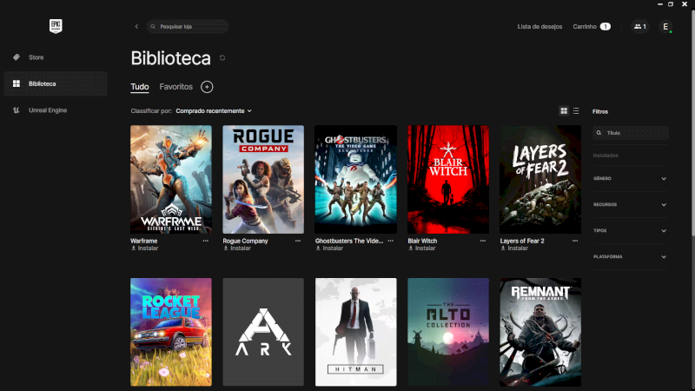695x391 pixels.
Task: Switch to the Tudo tab
Action: click(140, 87)
